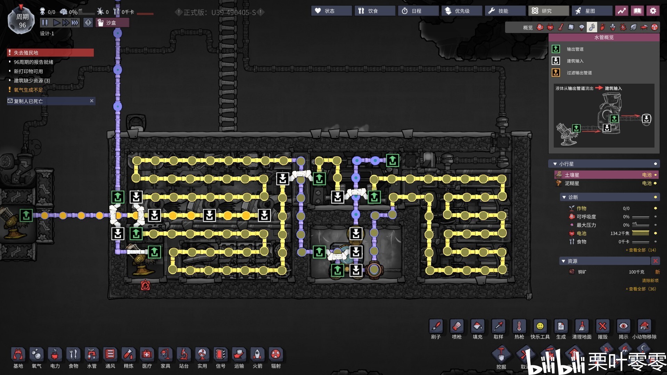Click the red X beside Resources header

click(x=655, y=261)
